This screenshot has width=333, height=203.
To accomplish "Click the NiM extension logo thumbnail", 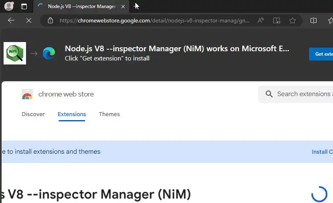I will pyautogui.click(x=15, y=53).
